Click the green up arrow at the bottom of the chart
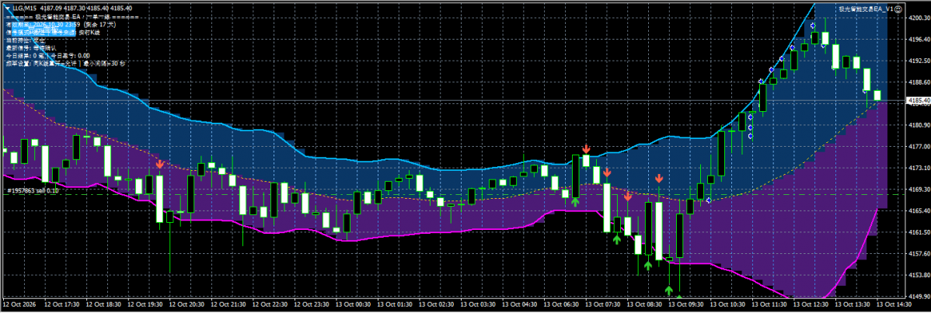 click(x=668, y=290)
